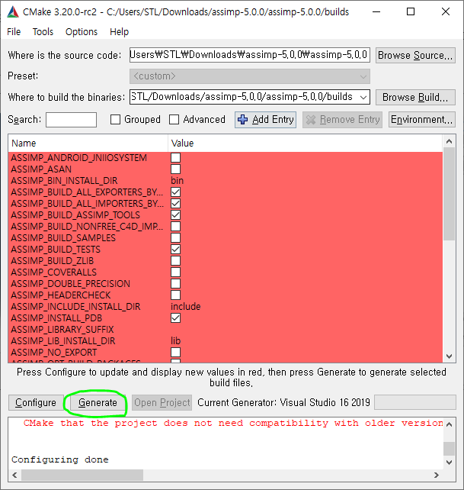Screen dimensions: 464x490
Task: Click the 'Configuring done' log line
Action: pyautogui.click(x=60, y=459)
